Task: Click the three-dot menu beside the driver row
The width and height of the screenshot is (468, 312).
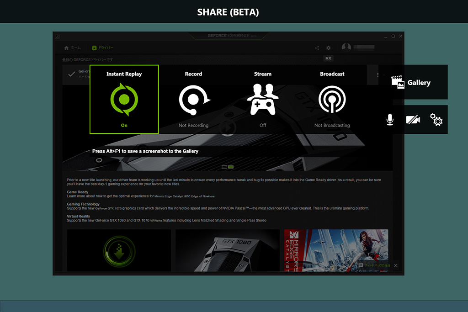Action: (378, 75)
